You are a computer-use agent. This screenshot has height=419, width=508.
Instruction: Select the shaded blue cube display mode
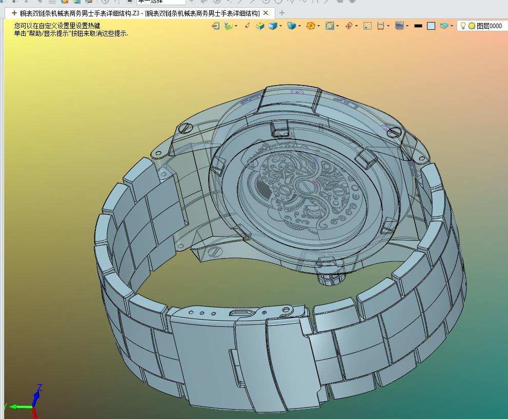coord(273,26)
